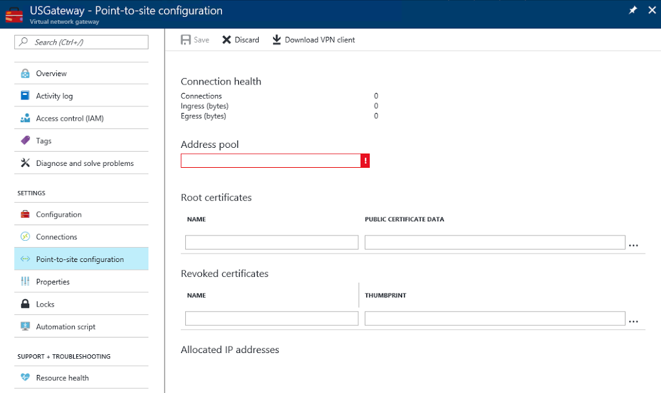
Task: Click the Locks padlock icon
Action: (x=25, y=304)
